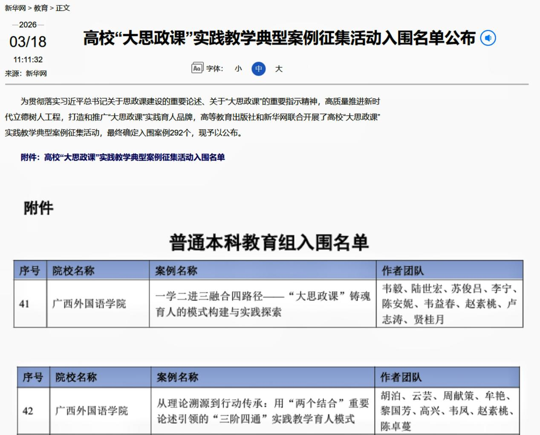This screenshot has height=435, width=540.
Task: Click the sequence number 42 cell
Action: click(x=28, y=411)
